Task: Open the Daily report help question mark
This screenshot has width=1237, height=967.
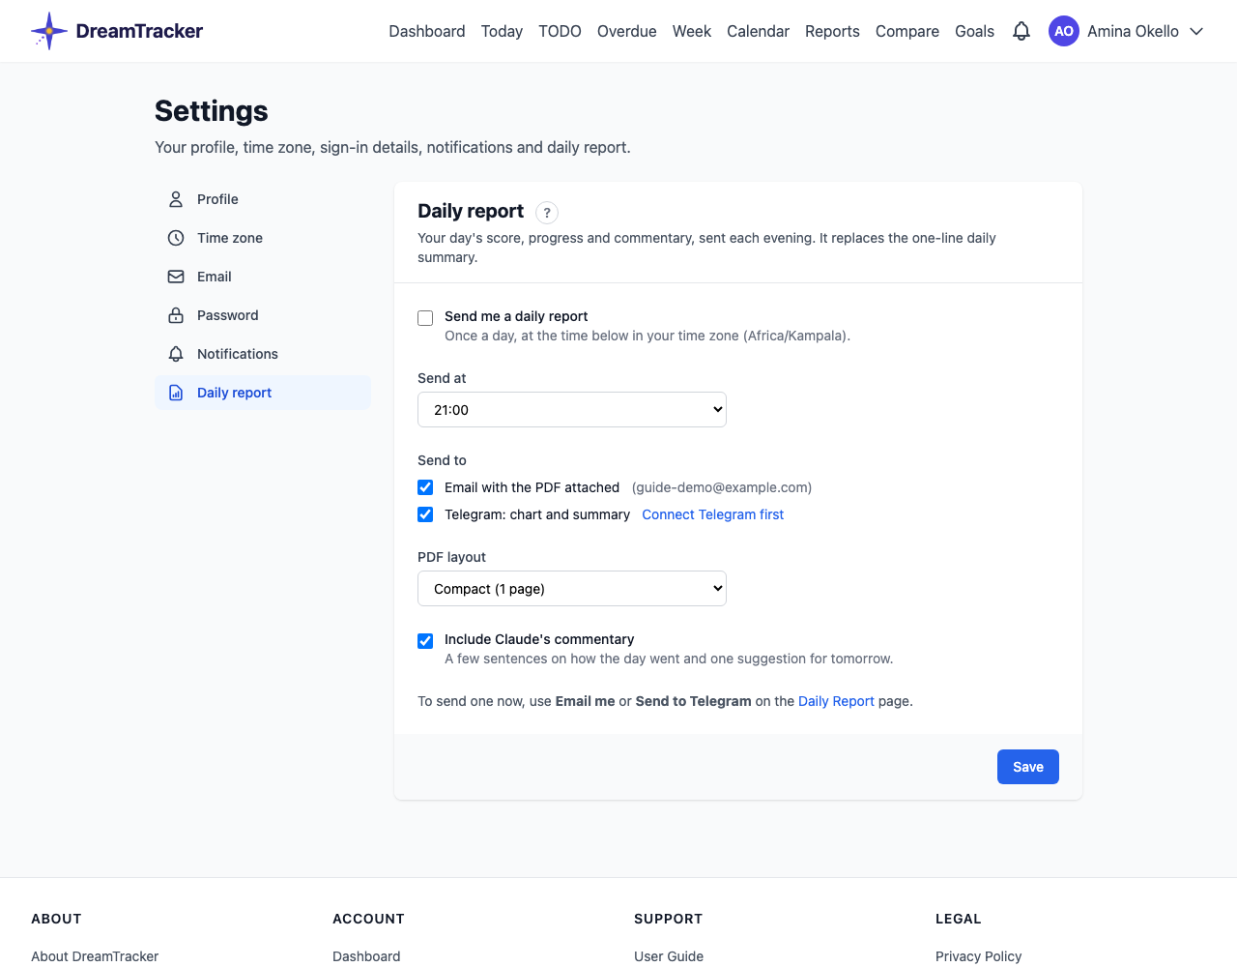Action: point(547,213)
